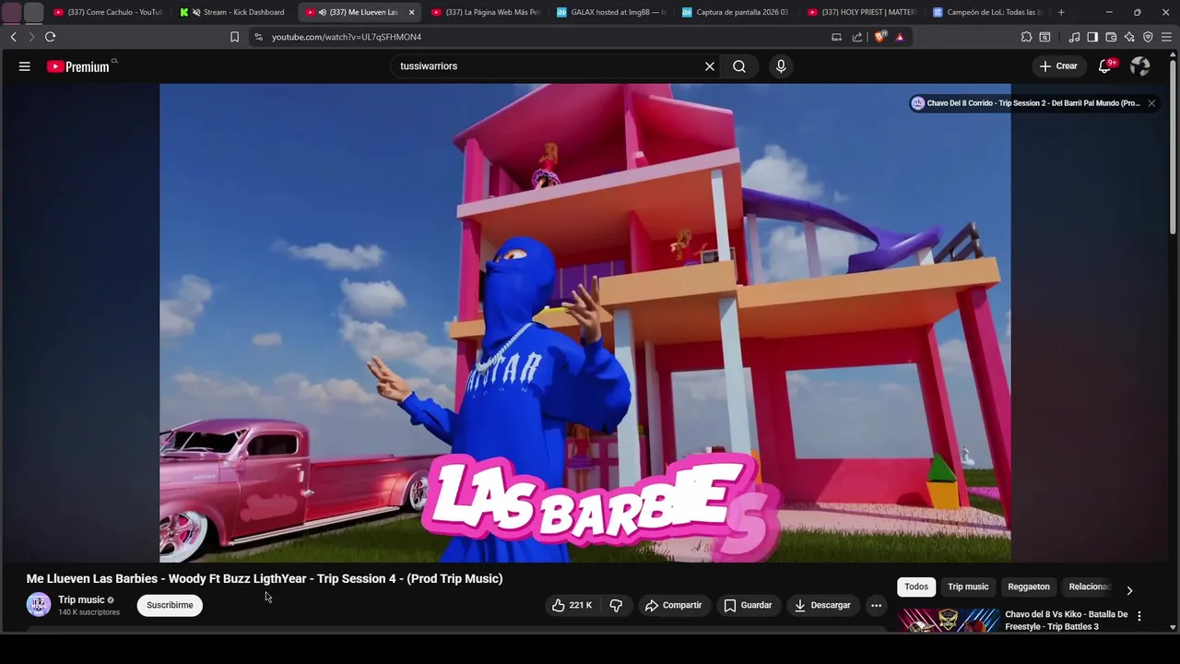Switch to Corre Cachulo YouTube tab
Image resolution: width=1180 pixels, height=664 pixels.
click(x=107, y=12)
